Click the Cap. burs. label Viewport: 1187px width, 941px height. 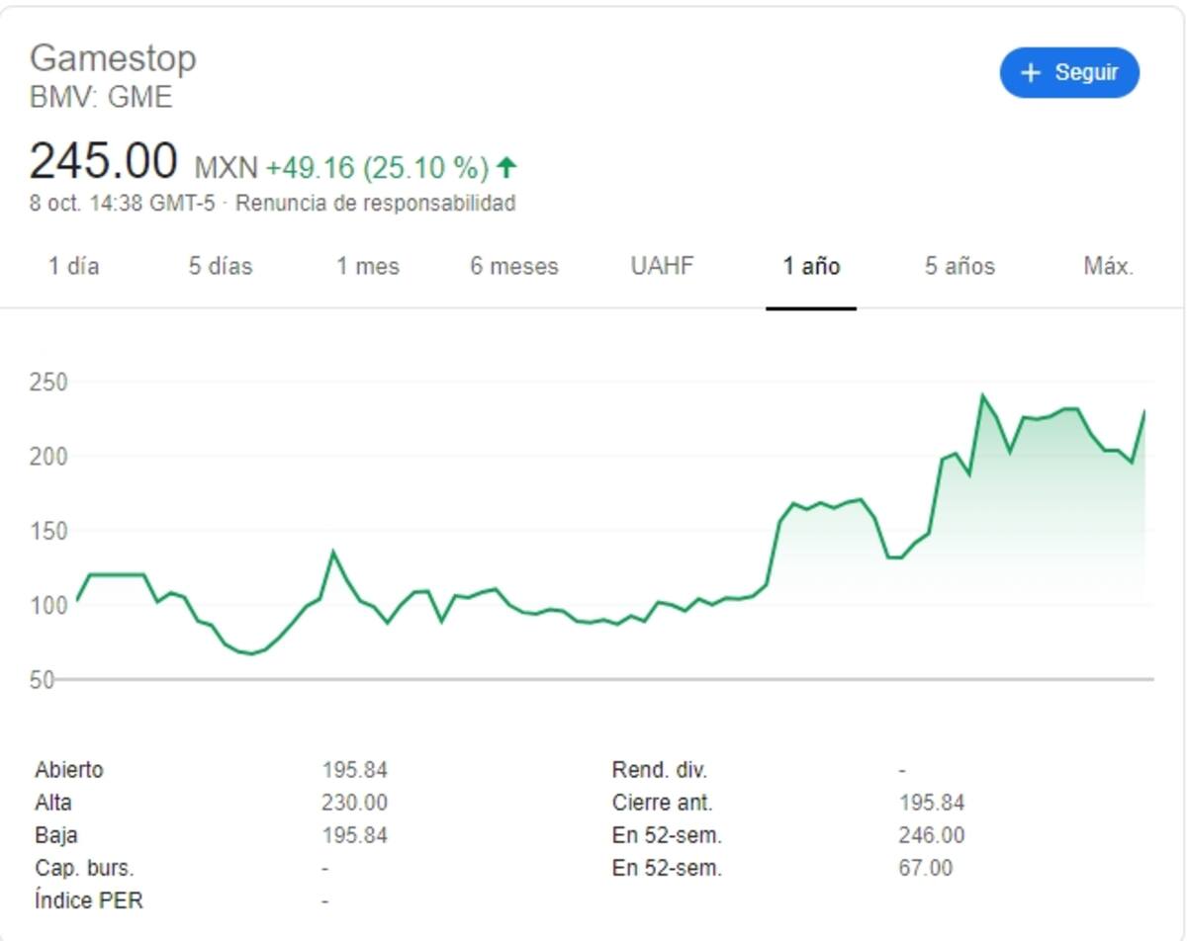pyautogui.click(x=84, y=868)
